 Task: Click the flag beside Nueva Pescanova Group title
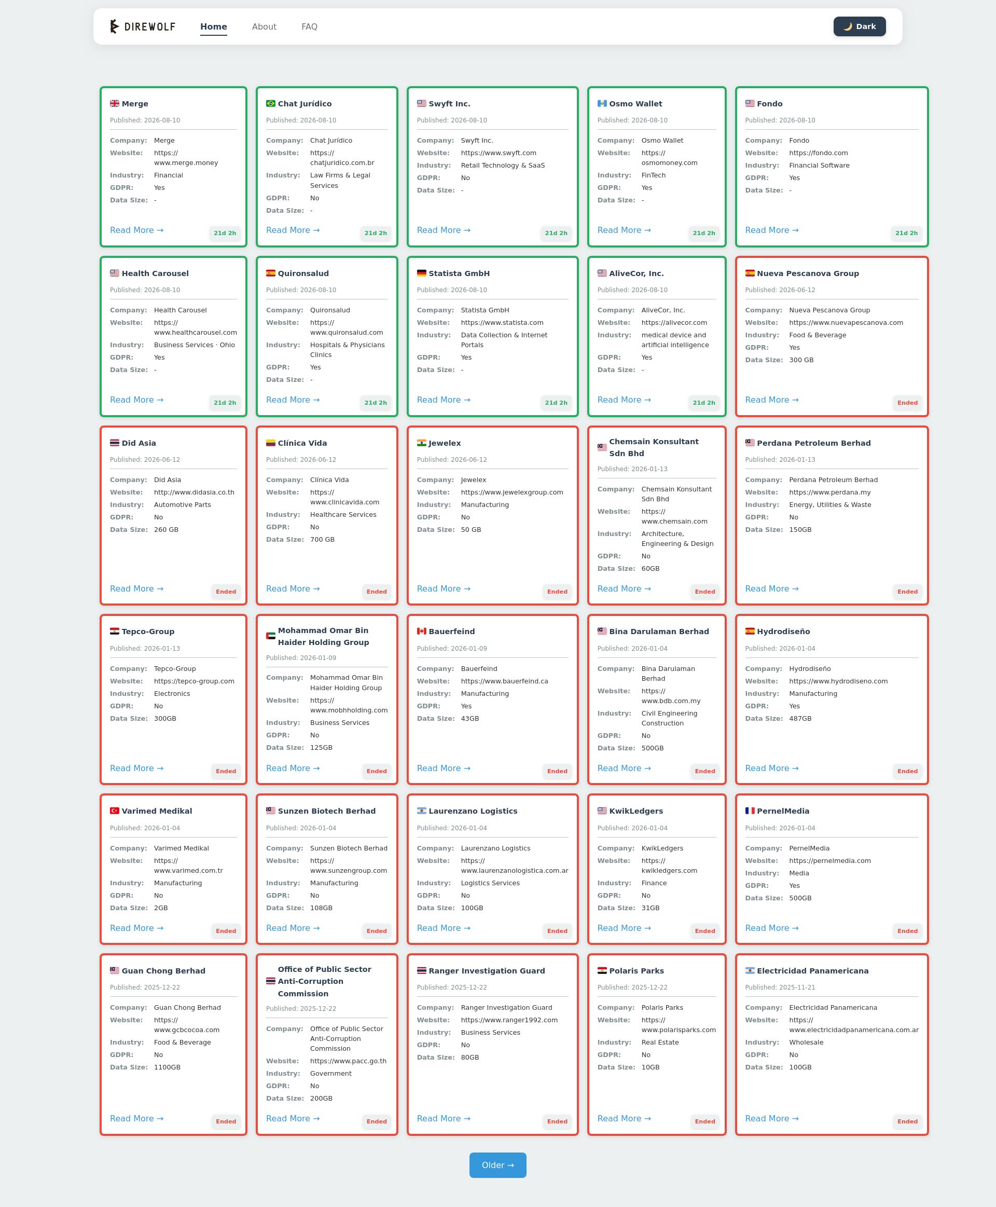(x=750, y=273)
